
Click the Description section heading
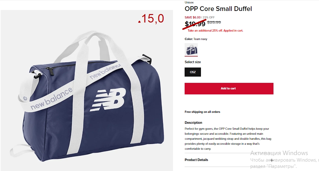tap(193, 123)
